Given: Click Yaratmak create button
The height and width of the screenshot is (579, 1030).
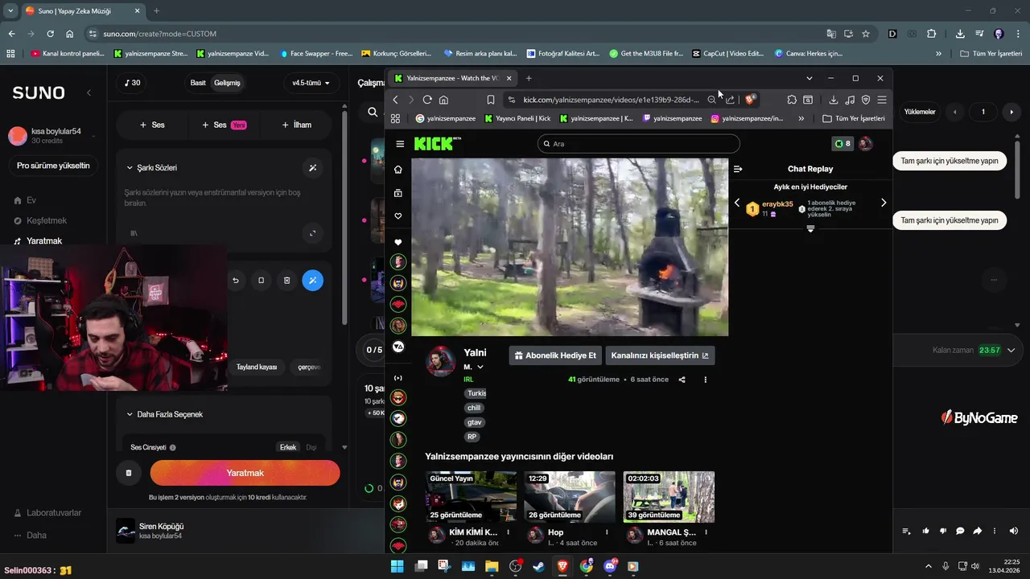Looking at the screenshot, I should [245, 473].
